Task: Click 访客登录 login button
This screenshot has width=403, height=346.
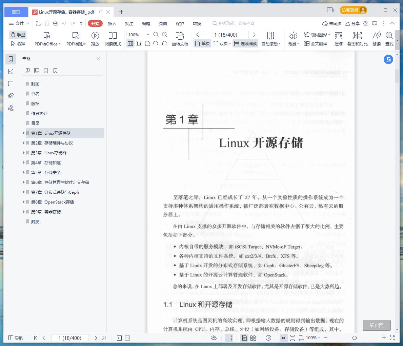Action: (354, 10)
